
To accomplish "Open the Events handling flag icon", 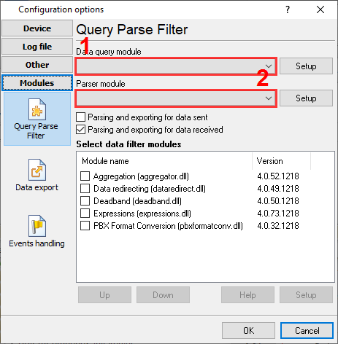I will coord(37,226).
